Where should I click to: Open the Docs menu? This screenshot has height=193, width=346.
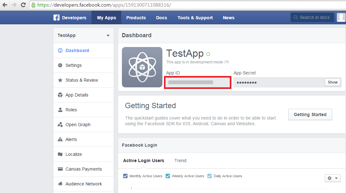point(161,18)
